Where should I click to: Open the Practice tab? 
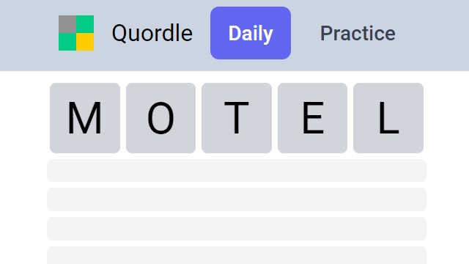[x=358, y=33]
